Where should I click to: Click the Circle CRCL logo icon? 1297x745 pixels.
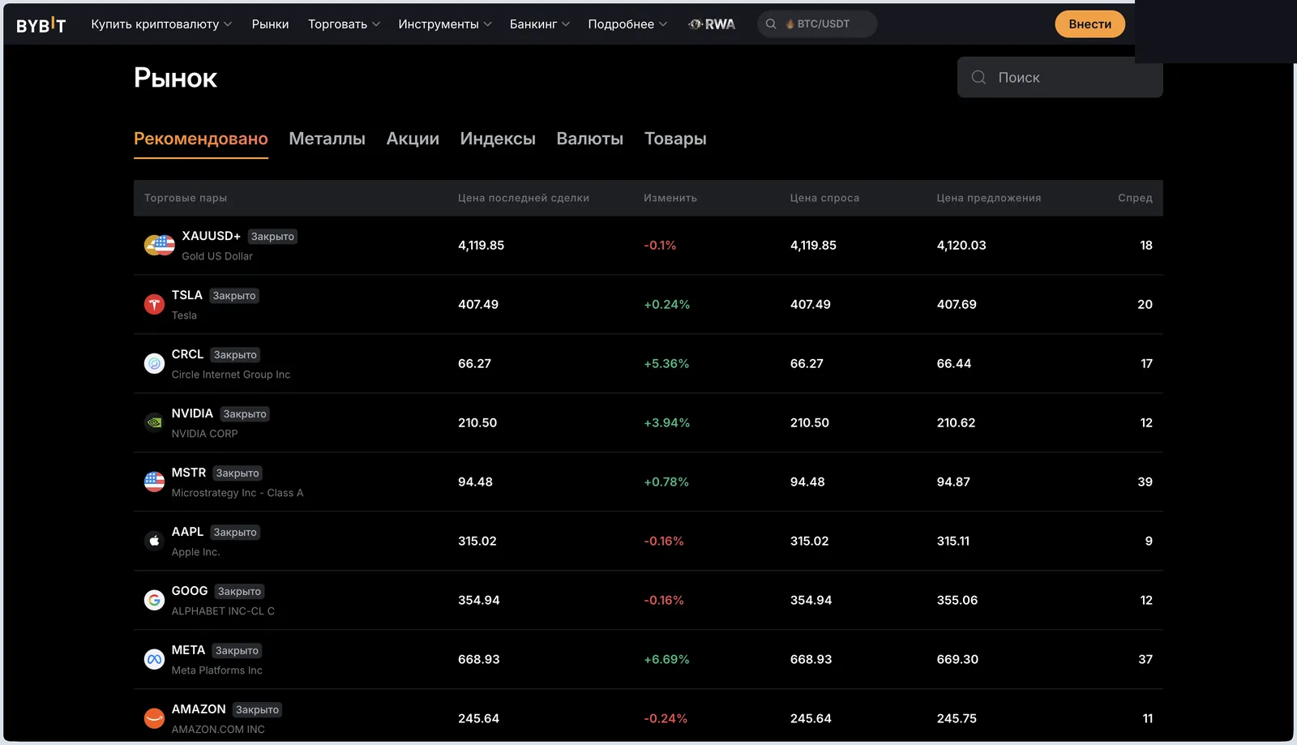click(154, 363)
